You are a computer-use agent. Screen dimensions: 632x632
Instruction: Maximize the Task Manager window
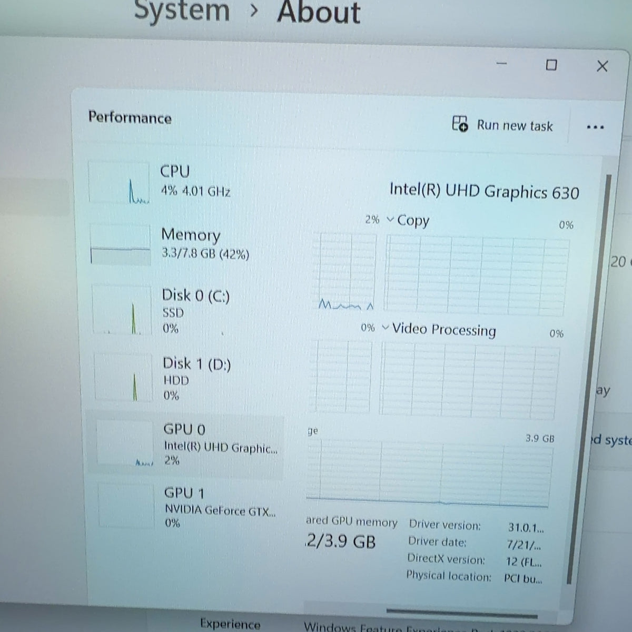tap(551, 65)
